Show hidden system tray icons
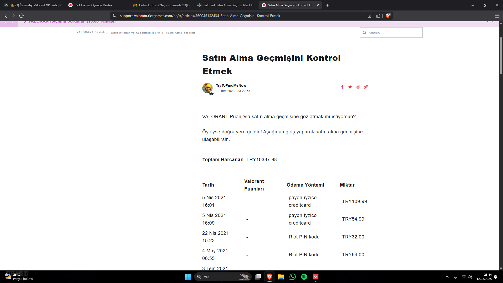503x283 pixels. click(x=447, y=277)
